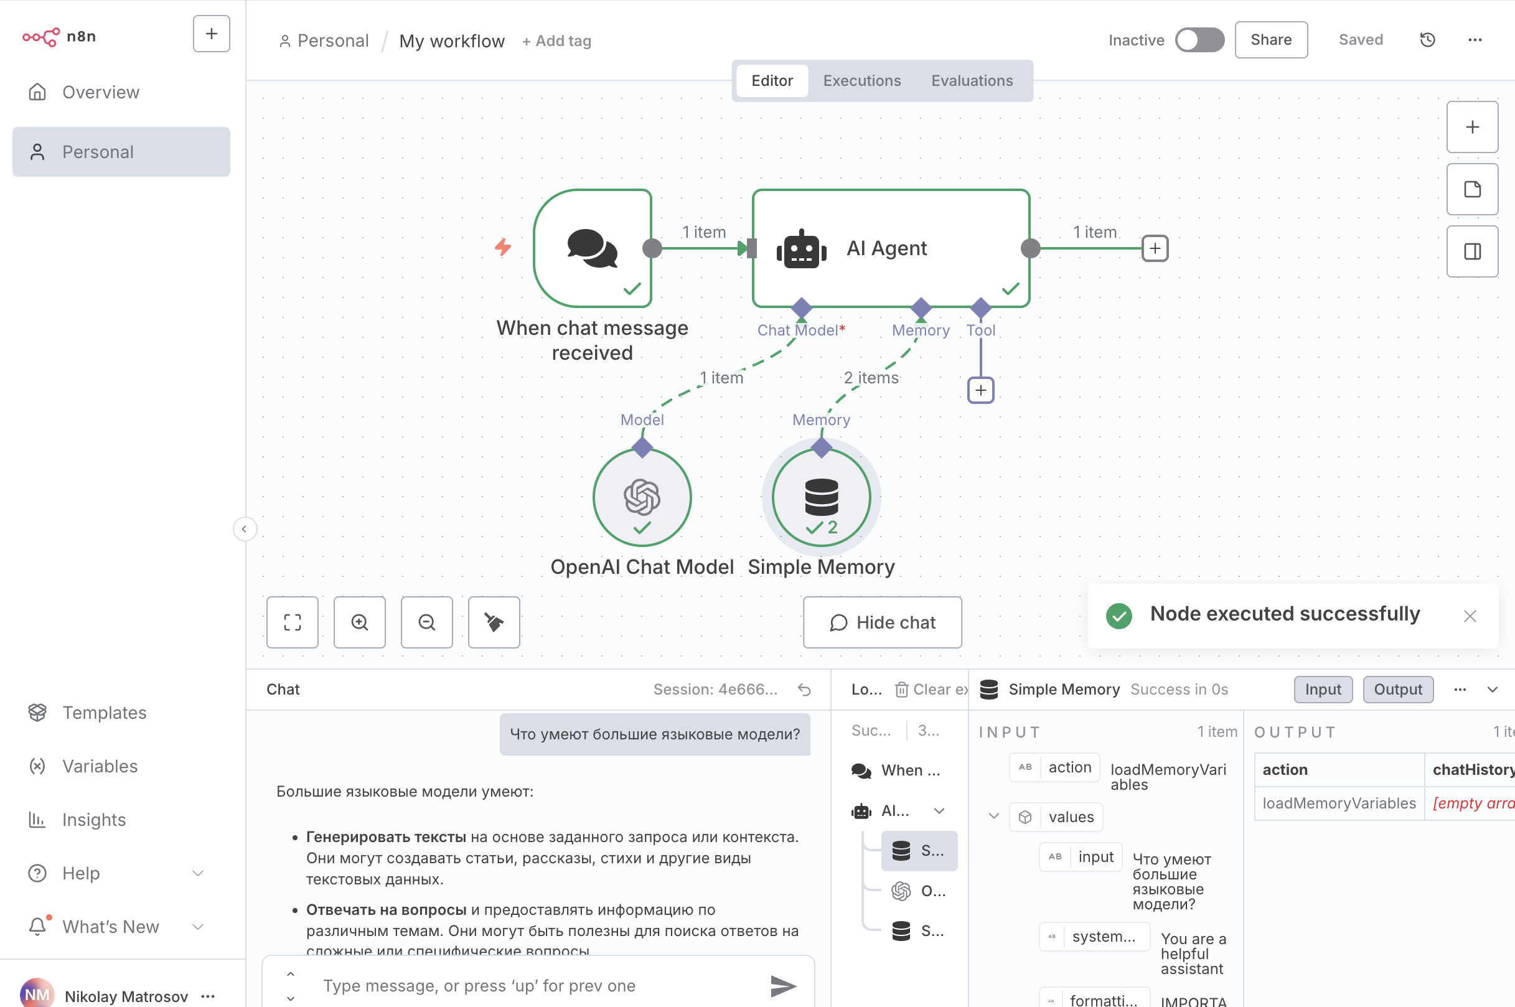Screen dimensions: 1515x1007
Task: Switch to the Executions tab
Action: [862, 81]
